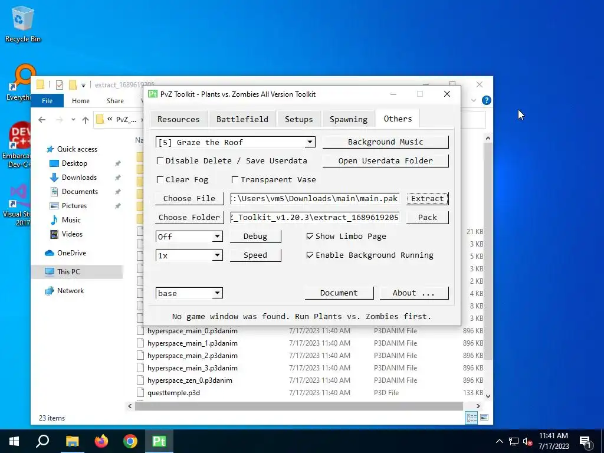Switch to the Resources tab
Image resolution: width=604 pixels, height=453 pixels.
pyautogui.click(x=178, y=119)
